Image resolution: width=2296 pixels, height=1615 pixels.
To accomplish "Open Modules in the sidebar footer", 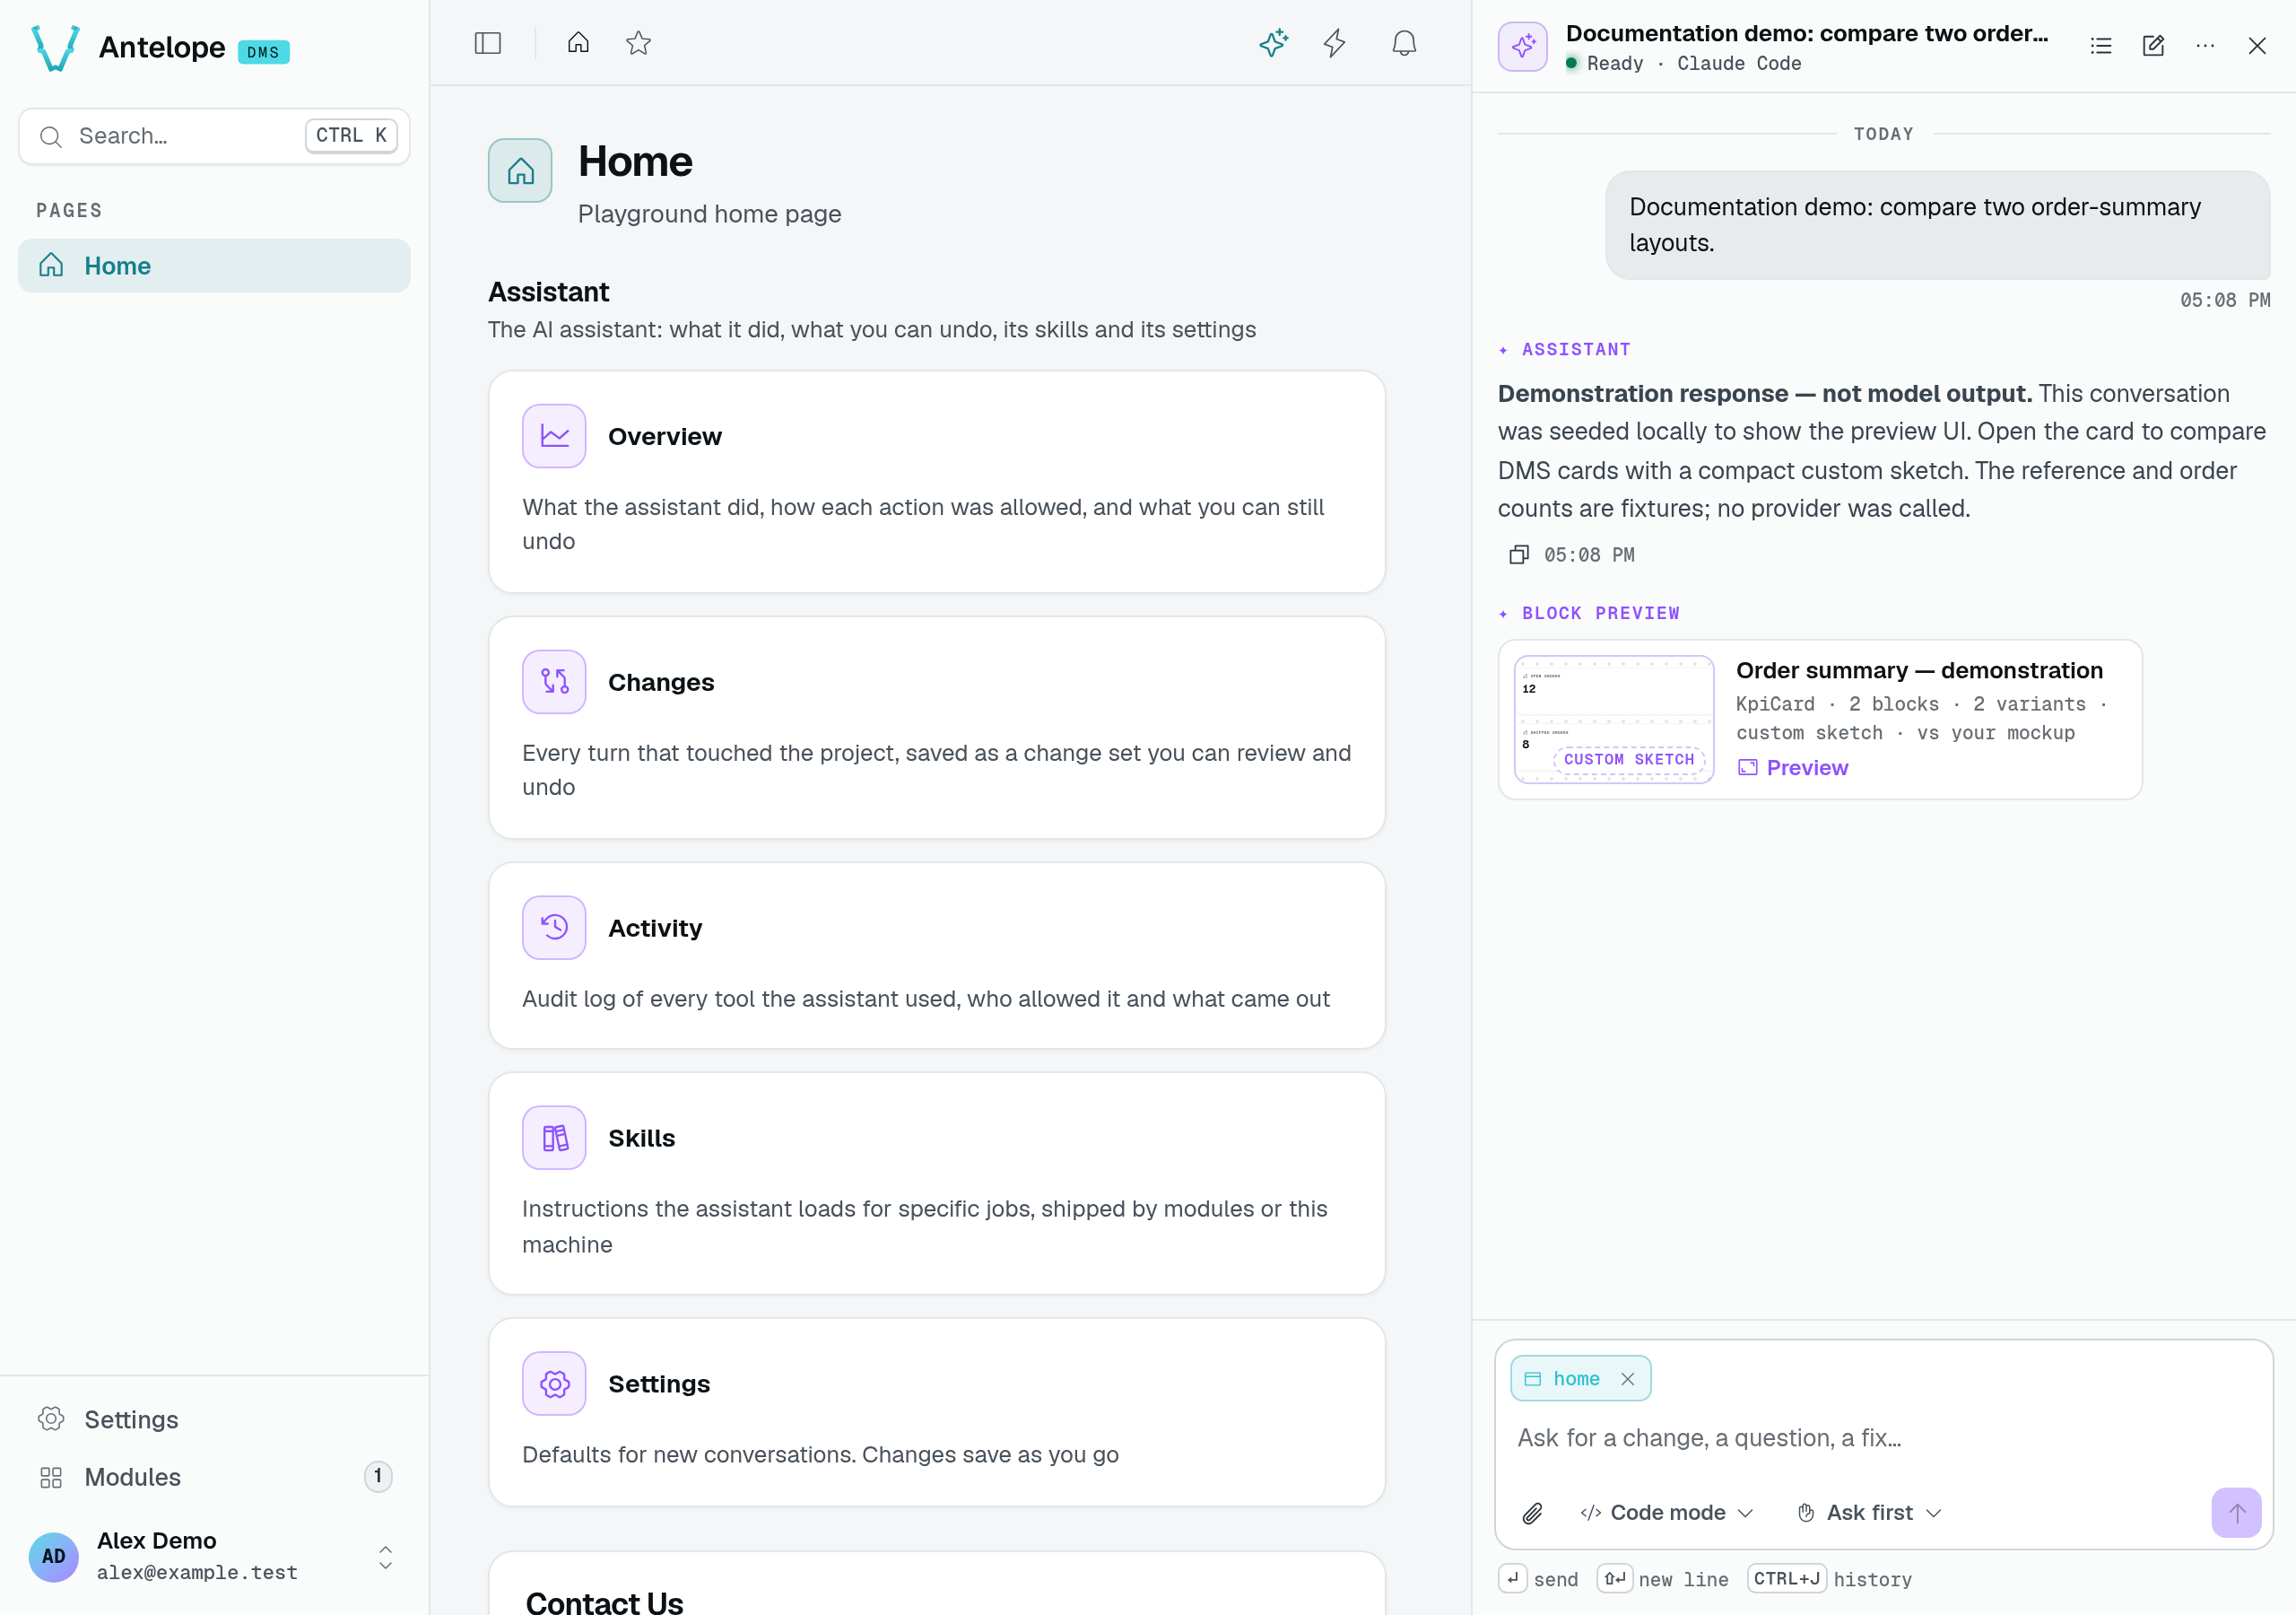I will click(x=214, y=1477).
